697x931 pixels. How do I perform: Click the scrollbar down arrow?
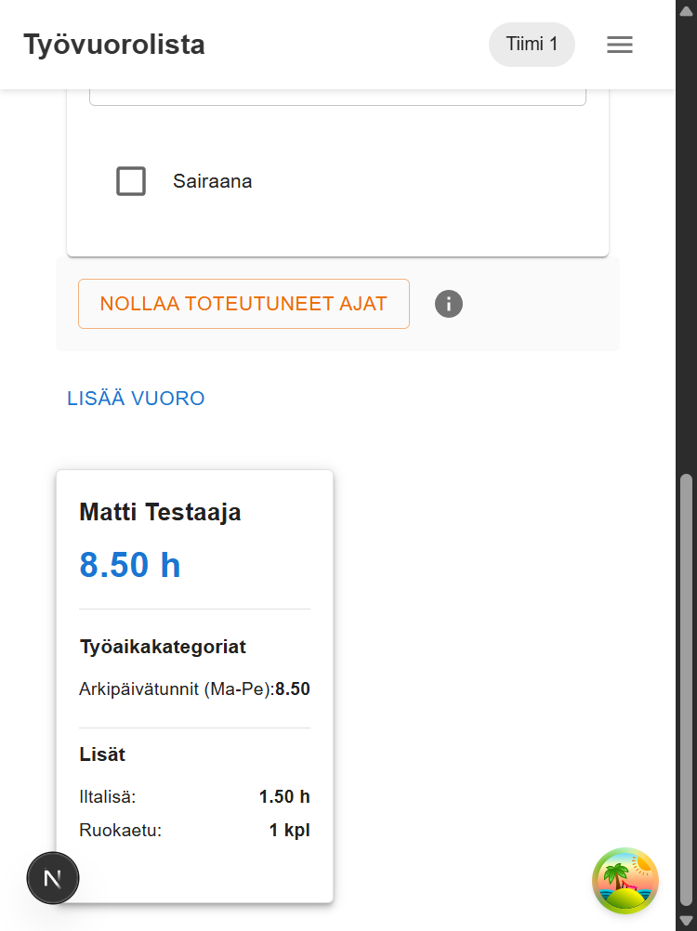pyautogui.click(x=686, y=918)
